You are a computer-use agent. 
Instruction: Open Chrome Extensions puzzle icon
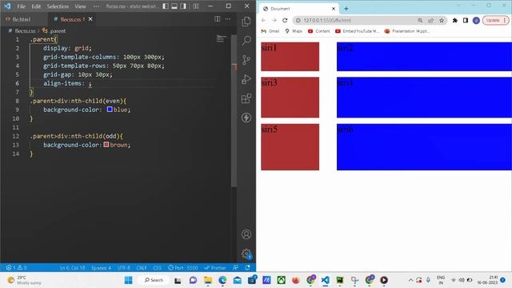point(455,20)
